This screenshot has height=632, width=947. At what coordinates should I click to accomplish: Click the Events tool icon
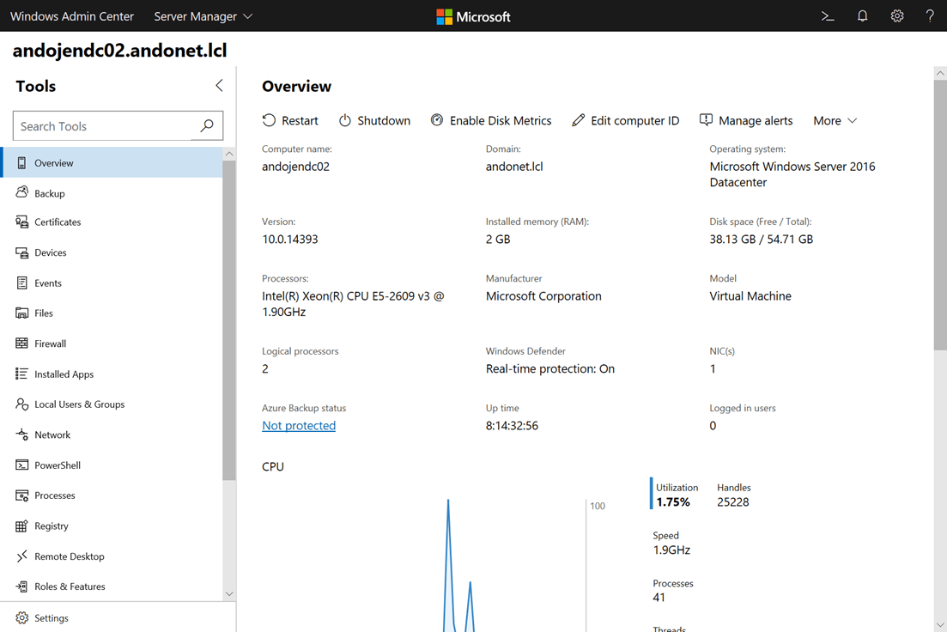click(21, 283)
